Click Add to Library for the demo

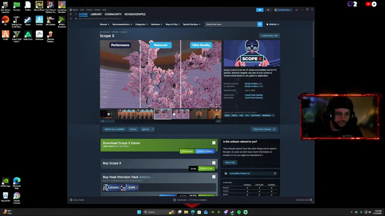[205, 151]
